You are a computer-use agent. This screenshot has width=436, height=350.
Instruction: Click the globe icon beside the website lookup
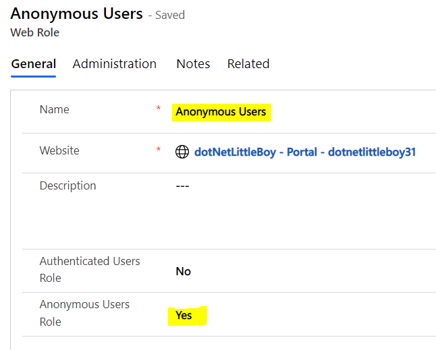(182, 152)
